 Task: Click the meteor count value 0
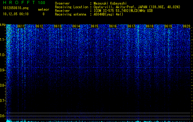(44, 14)
